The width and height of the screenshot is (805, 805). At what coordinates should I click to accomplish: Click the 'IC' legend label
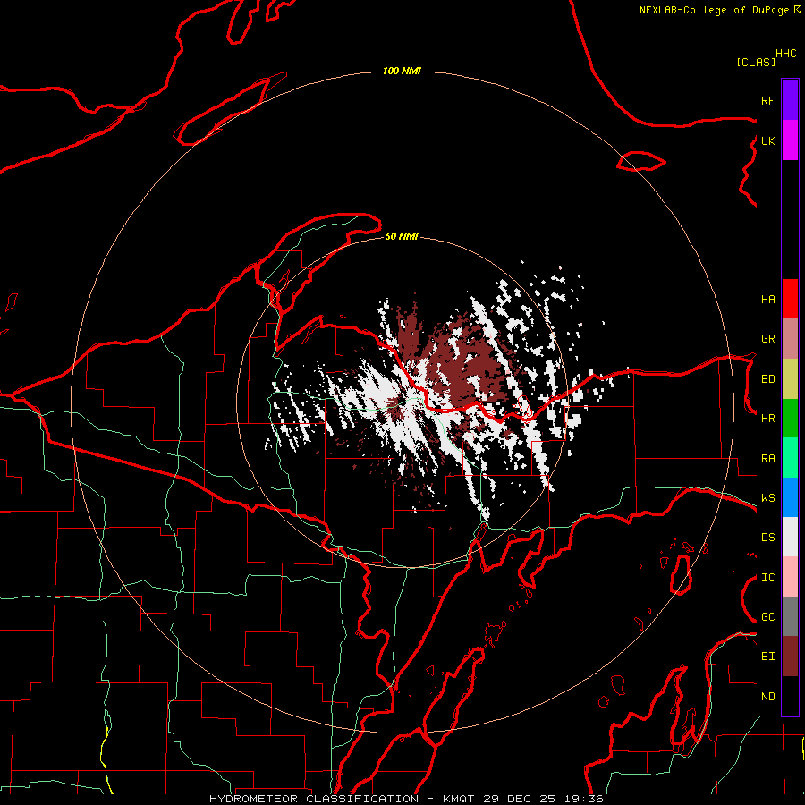click(767, 578)
